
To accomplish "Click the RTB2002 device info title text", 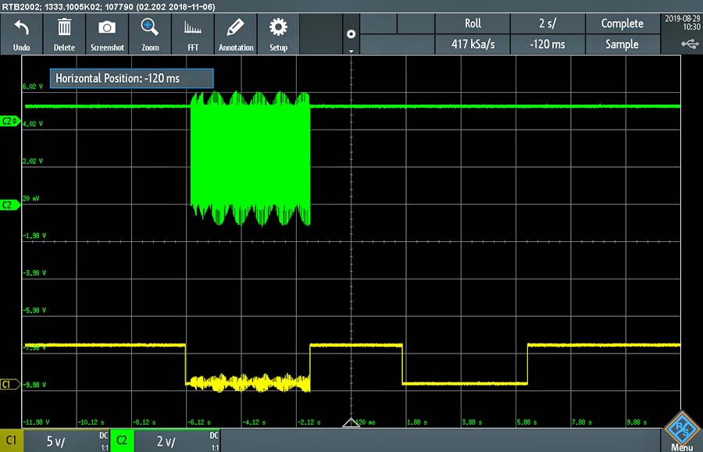I will pyautogui.click(x=109, y=7).
